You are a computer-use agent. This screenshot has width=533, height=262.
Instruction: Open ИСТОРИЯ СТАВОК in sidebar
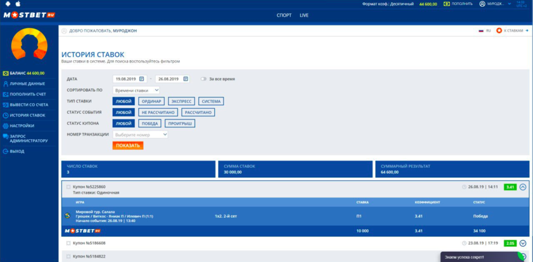(24, 115)
